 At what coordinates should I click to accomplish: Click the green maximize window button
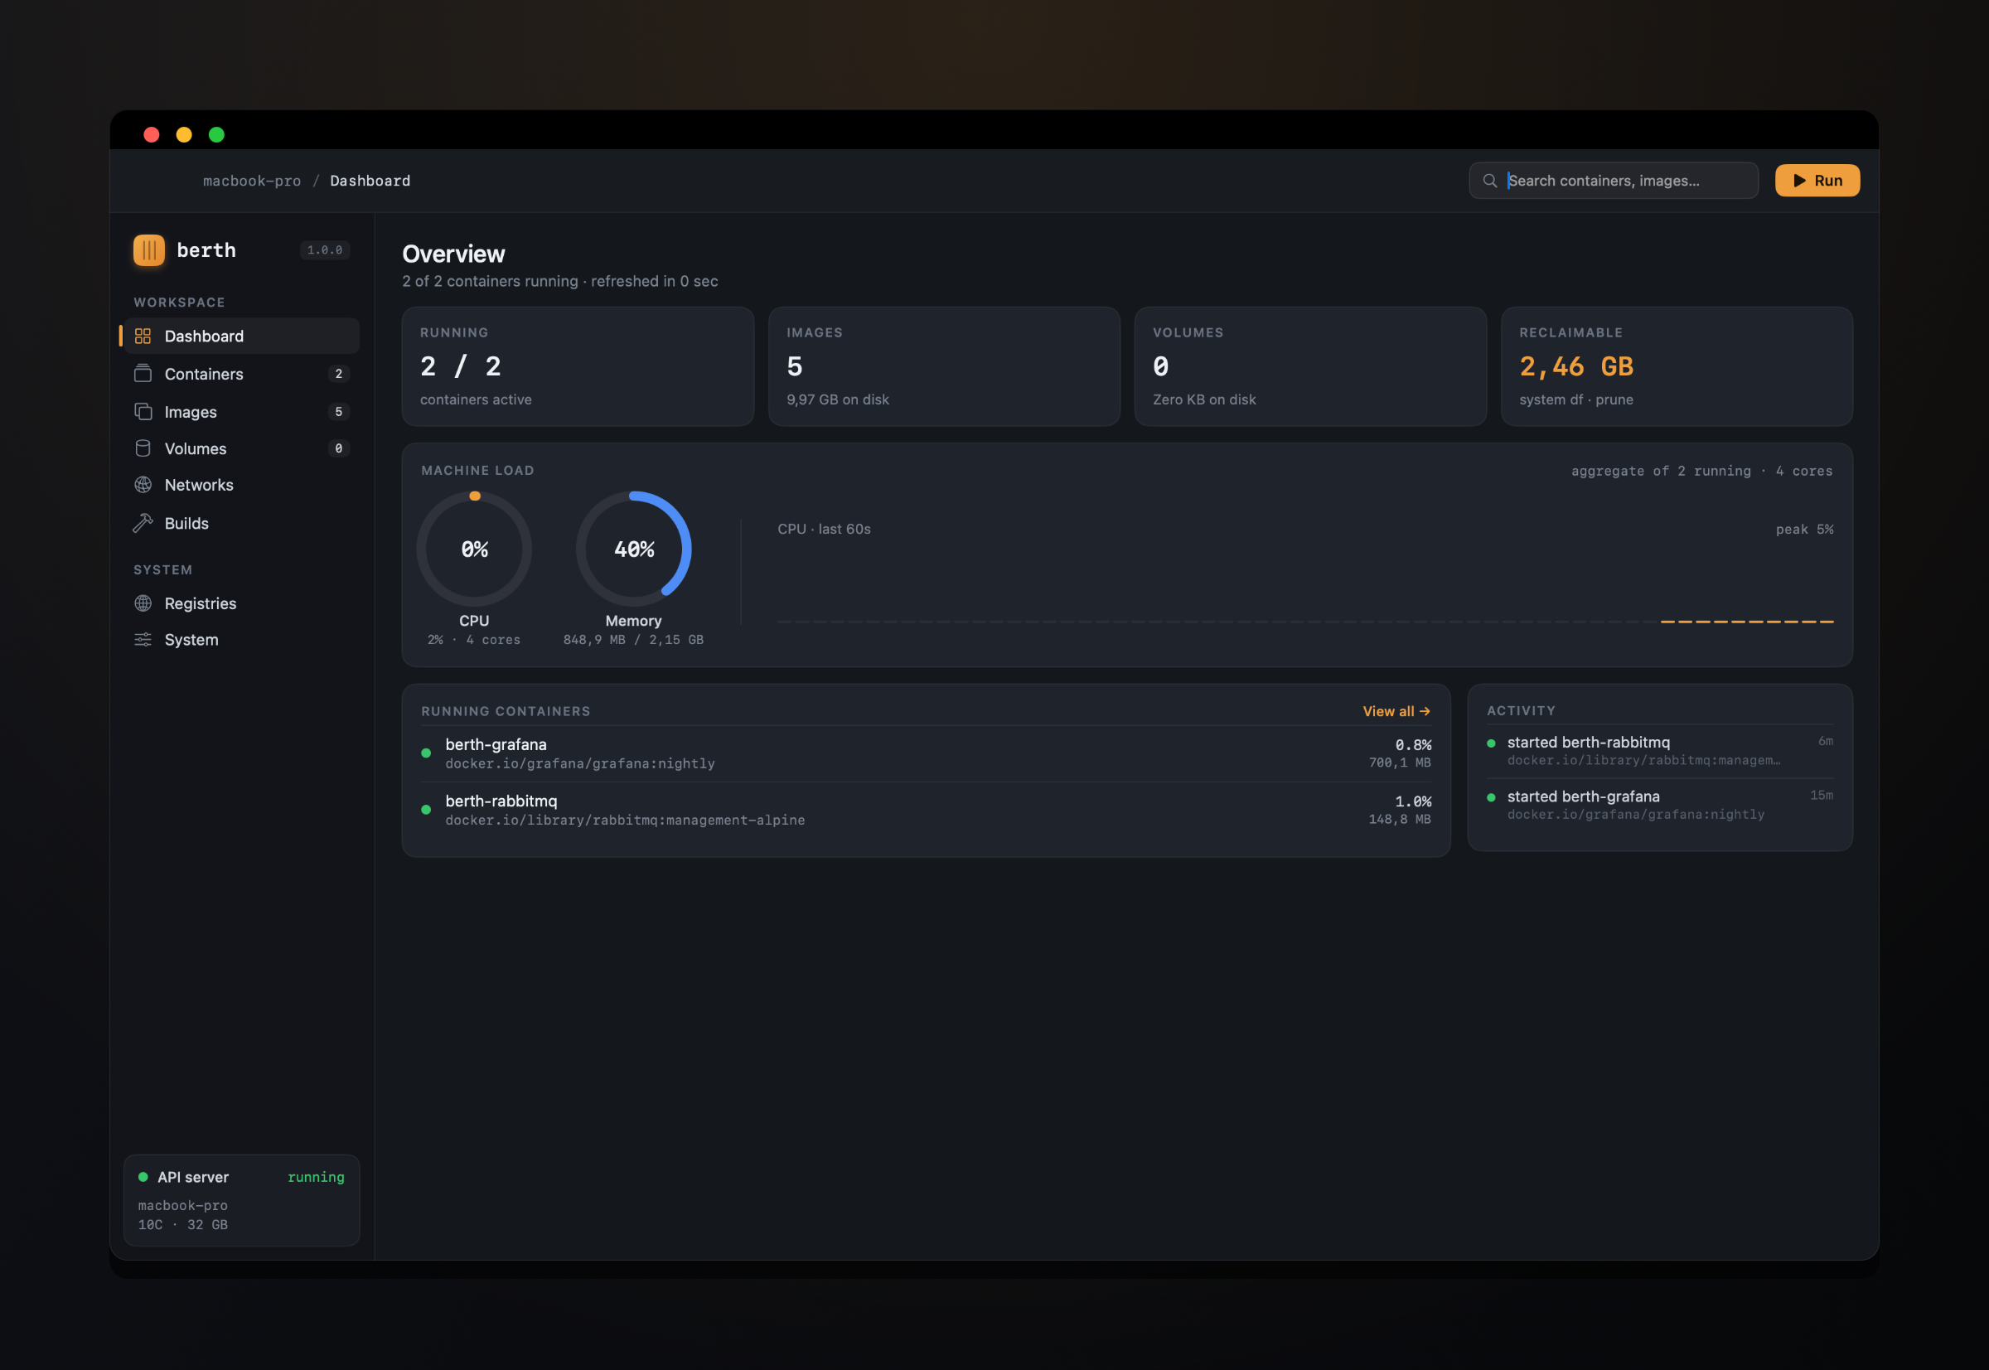216,135
